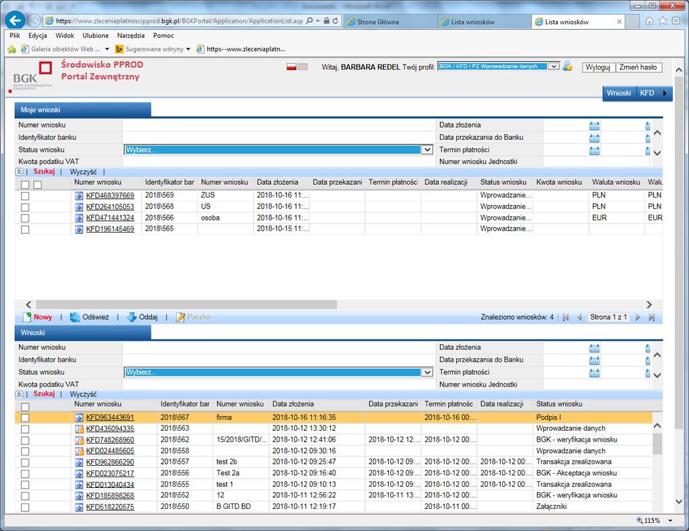Click Szukaj in Moje wnioski section
689x531 pixels.
(44, 171)
